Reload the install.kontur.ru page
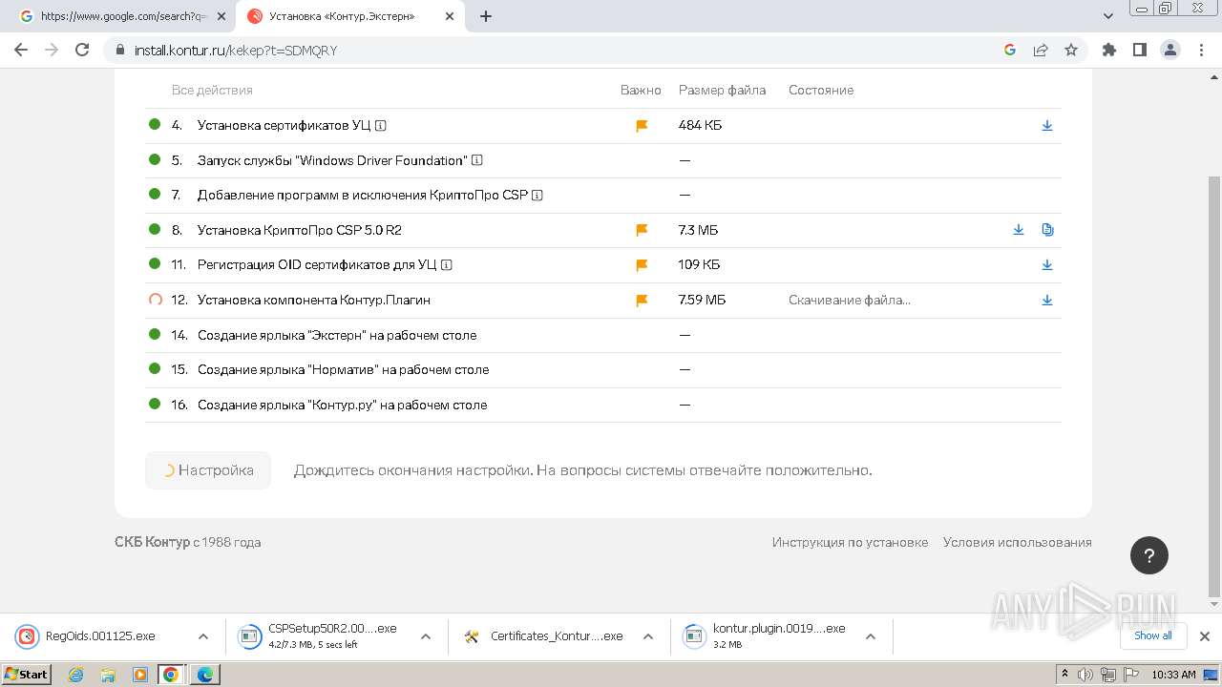The height and width of the screenshot is (687, 1222). [x=82, y=50]
